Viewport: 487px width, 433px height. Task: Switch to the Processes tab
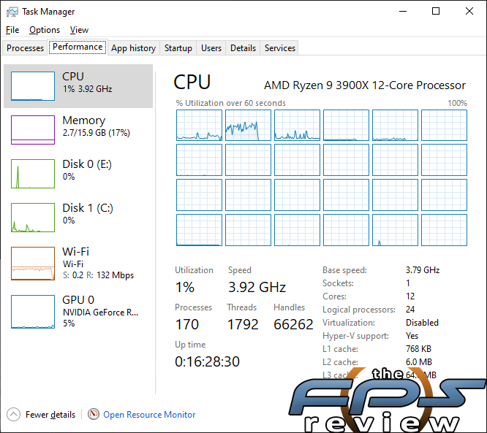[x=25, y=48]
